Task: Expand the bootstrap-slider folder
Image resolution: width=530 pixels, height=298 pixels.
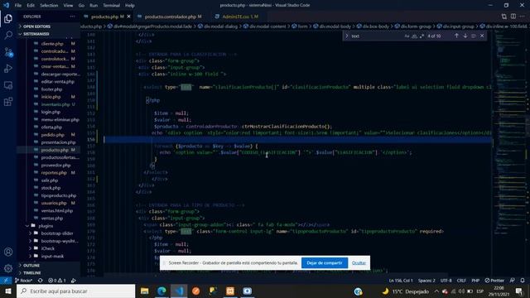Action: click(31, 233)
